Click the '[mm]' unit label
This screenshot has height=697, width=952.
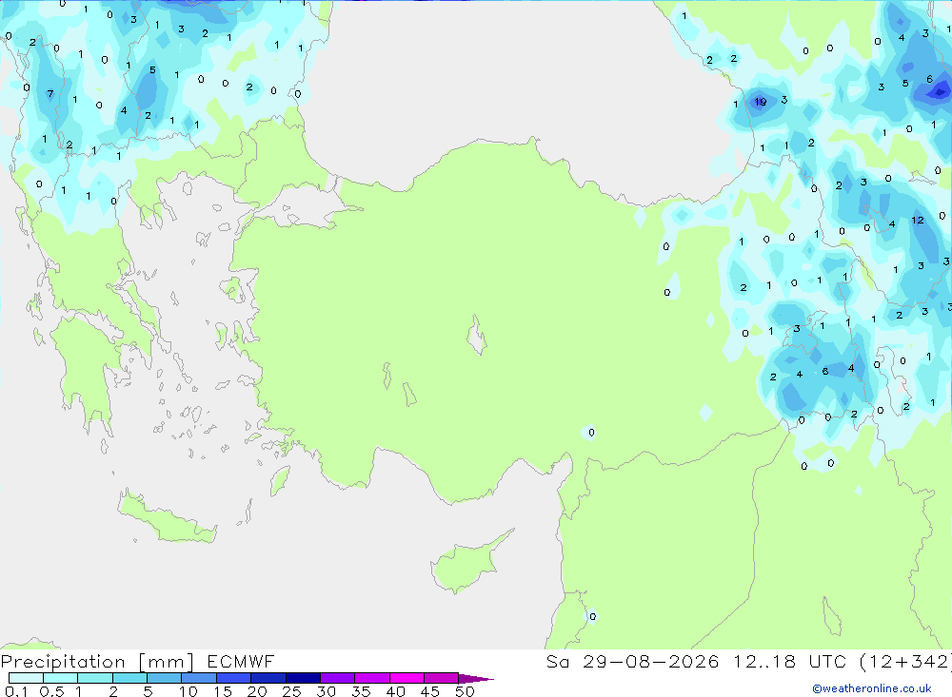click(167, 662)
